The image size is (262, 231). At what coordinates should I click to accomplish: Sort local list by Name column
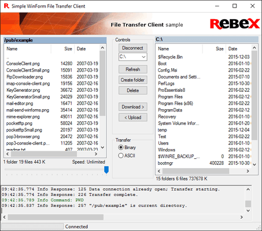tap(179, 49)
